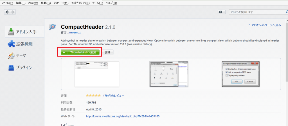Go back with the left arrow button

pyautogui.click(x=7, y=12)
